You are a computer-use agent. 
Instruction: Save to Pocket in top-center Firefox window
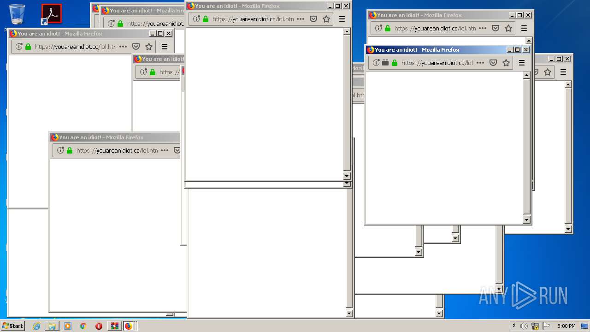pyautogui.click(x=313, y=19)
